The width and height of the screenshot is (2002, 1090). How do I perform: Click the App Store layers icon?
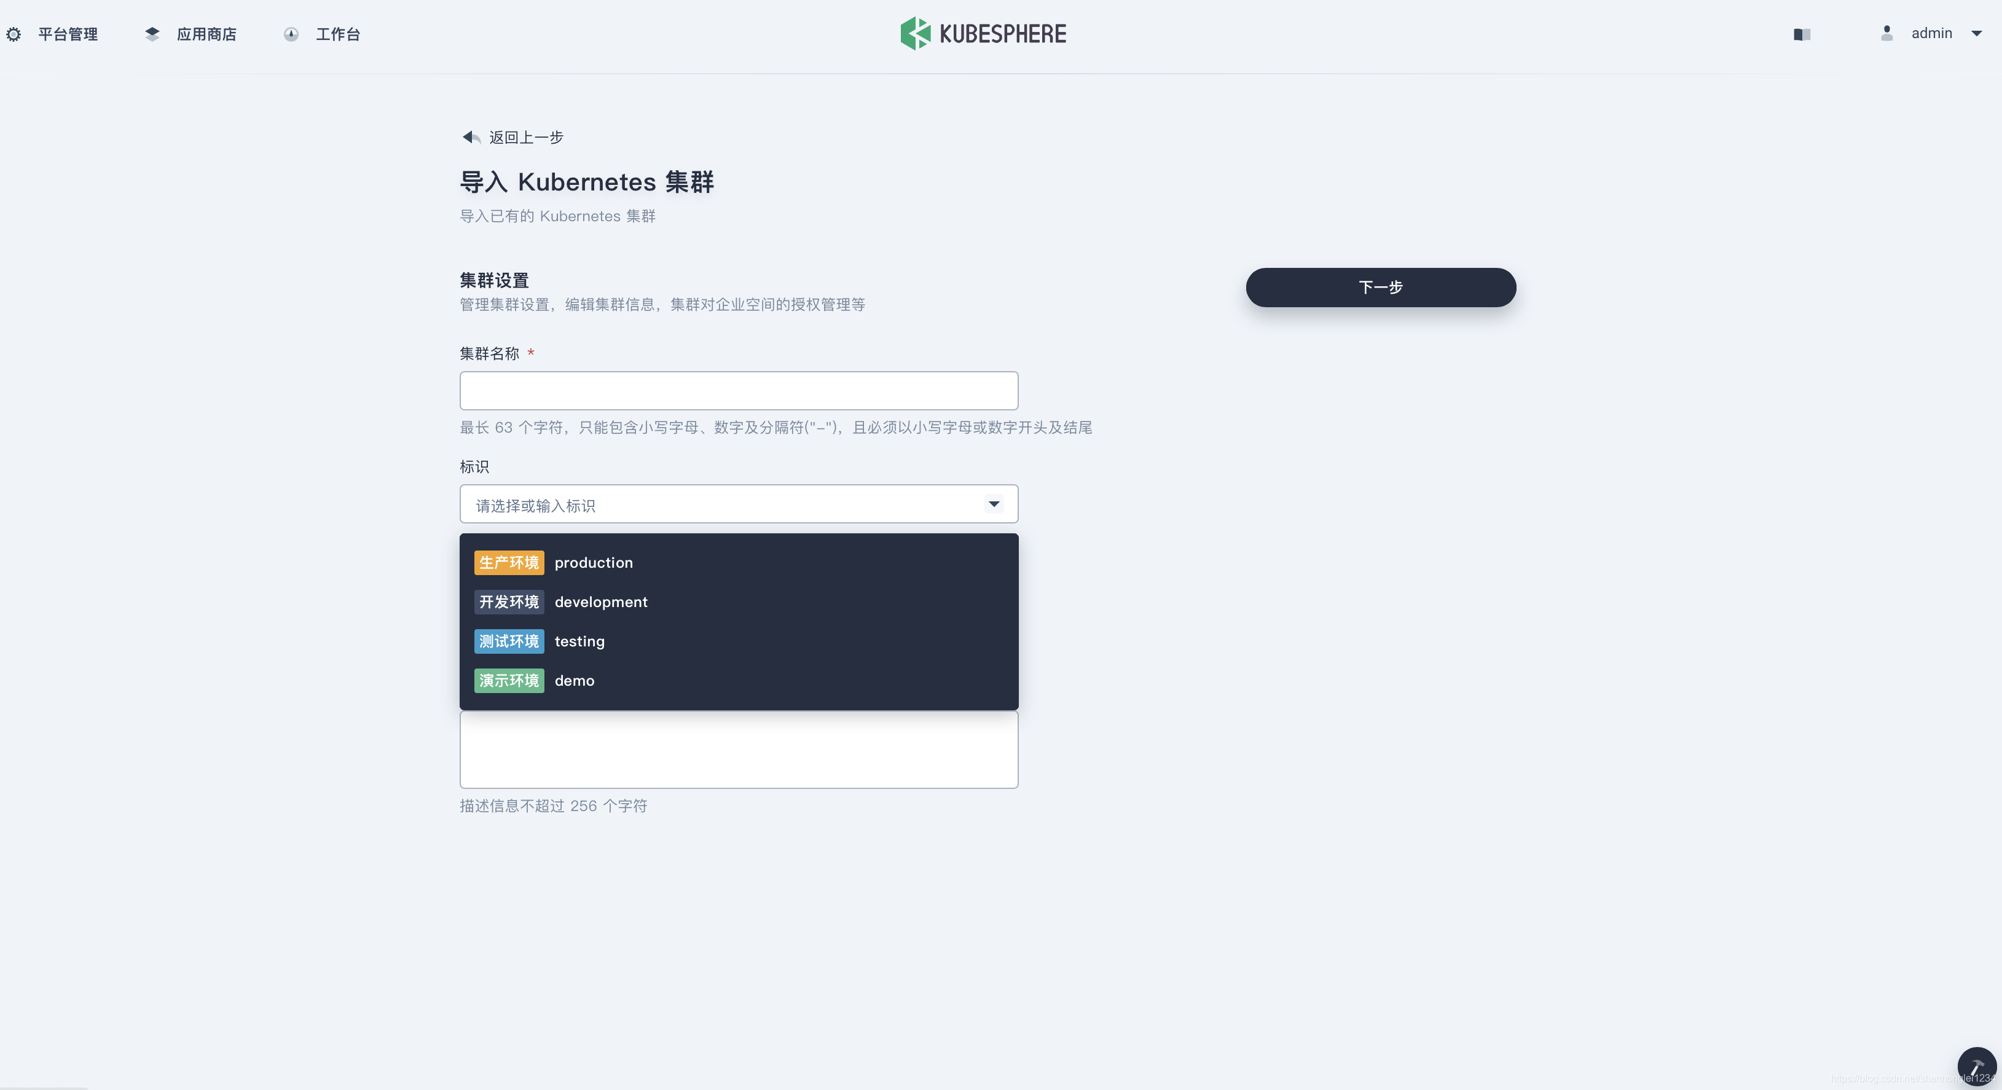point(152,34)
